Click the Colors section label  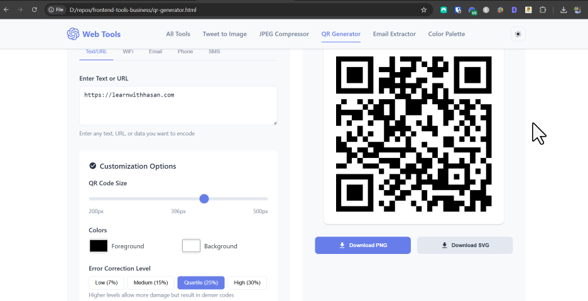coord(98,230)
